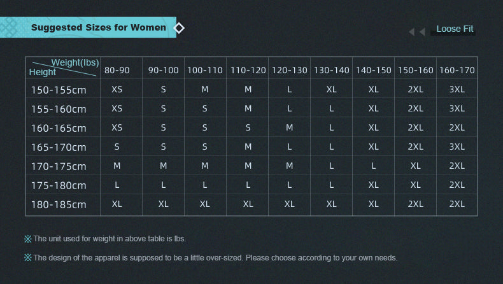Select the 80-90 weight column header
503x284 pixels.
(x=117, y=70)
